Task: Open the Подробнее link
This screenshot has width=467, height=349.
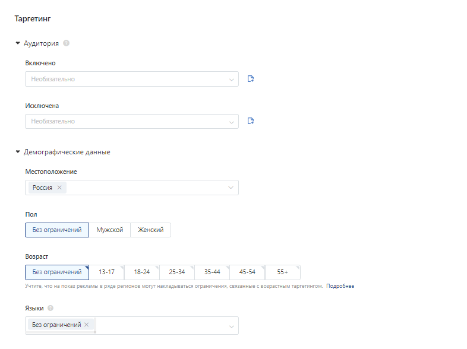Action: click(340, 286)
